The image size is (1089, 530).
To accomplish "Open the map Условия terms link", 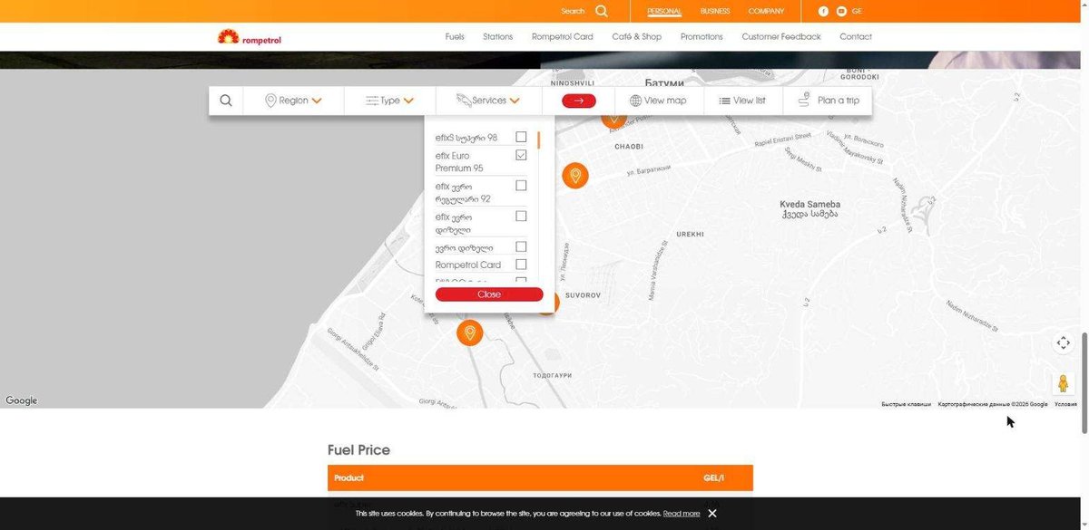I will click(x=1065, y=404).
